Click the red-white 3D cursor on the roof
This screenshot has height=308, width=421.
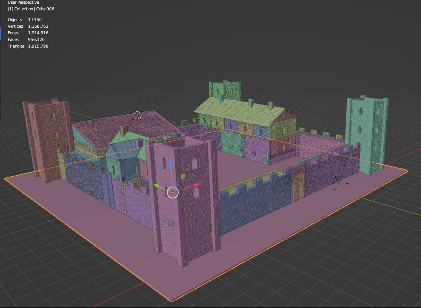pyautogui.click(x=137, y=115)
